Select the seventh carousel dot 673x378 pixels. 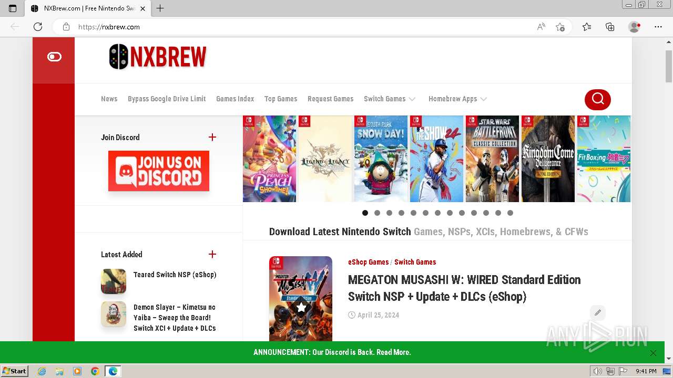(x=437, y=213)
